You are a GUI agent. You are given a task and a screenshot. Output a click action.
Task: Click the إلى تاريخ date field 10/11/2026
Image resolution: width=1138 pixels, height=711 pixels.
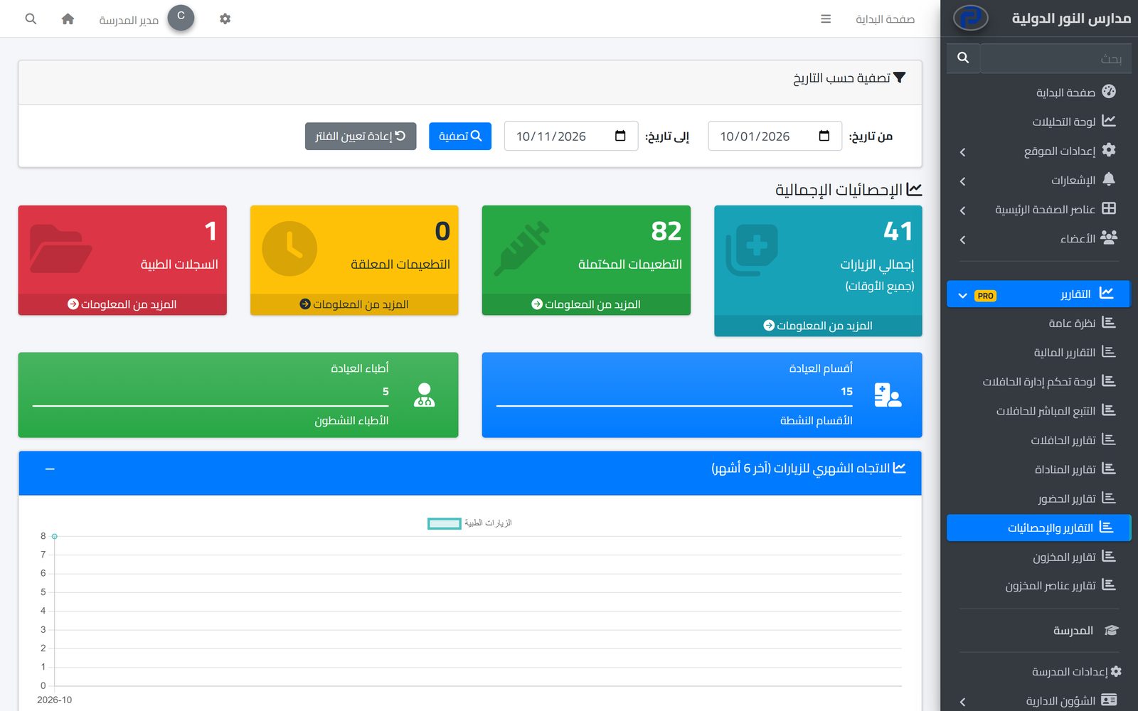[571, 136]
